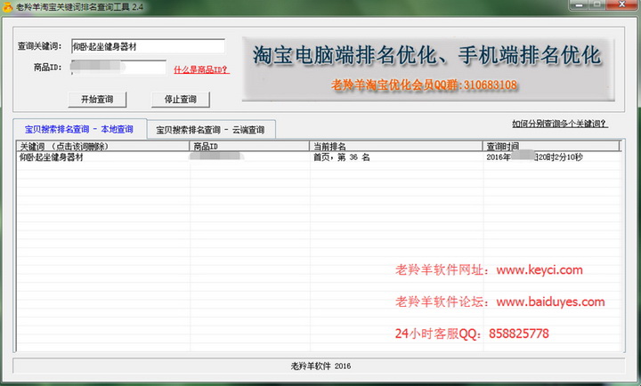This screenshot has height=386, width=641.
Task: Click the 查询关键词 input field
Action: 148,46
